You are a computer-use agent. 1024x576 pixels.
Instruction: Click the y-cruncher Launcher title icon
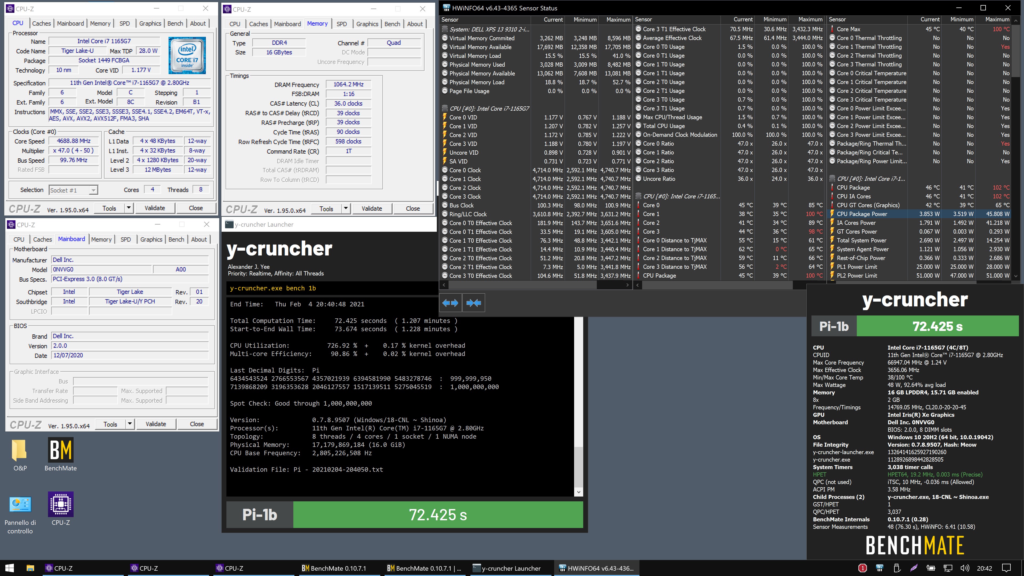tap(229, 224)
